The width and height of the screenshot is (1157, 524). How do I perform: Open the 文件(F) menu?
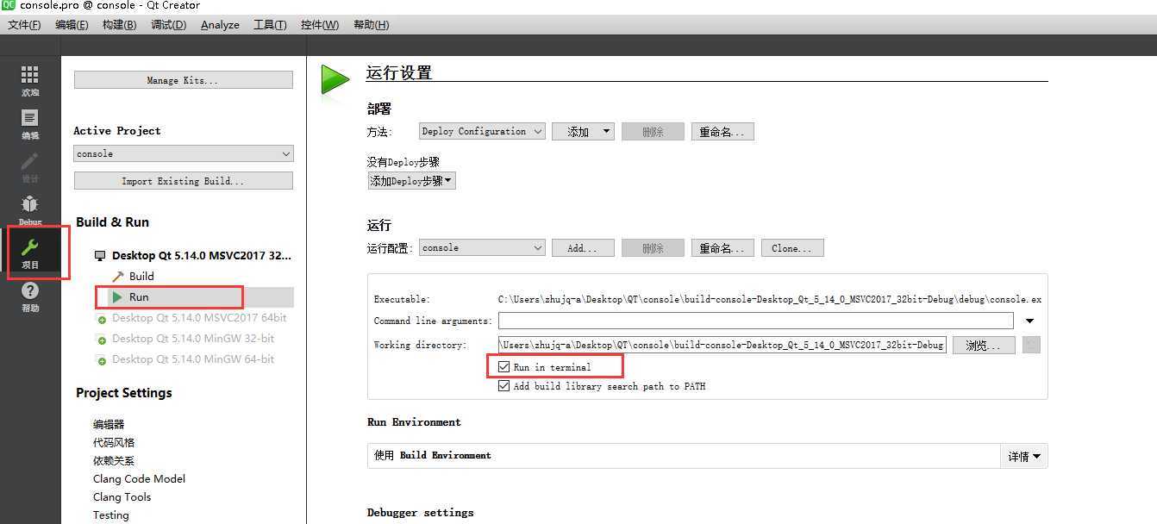point(24,24)
